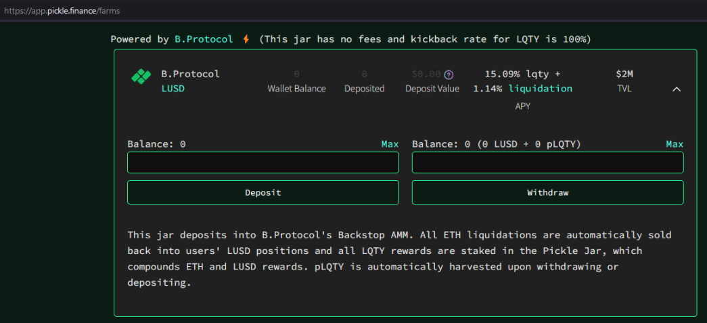Click the 15.09% lqty + APY value
This screenshot has height=323, width=707.
point(522,74)
